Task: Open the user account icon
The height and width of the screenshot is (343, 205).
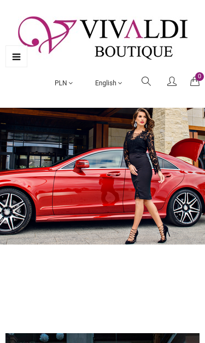Action: 172,81
